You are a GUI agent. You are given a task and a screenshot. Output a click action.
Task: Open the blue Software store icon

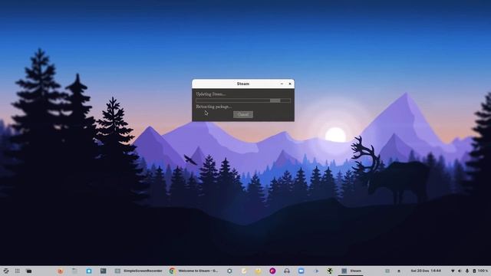point(89,271)
